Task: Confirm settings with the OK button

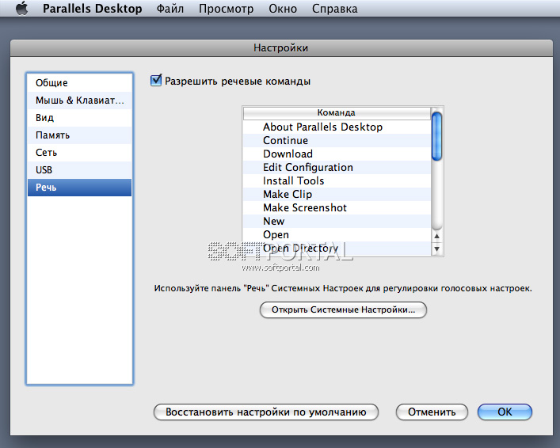Action: tap(505, 412)
